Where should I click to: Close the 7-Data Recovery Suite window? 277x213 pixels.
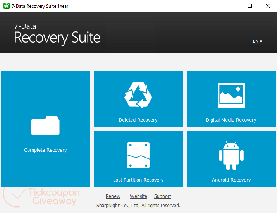click(x=268, y=6)
